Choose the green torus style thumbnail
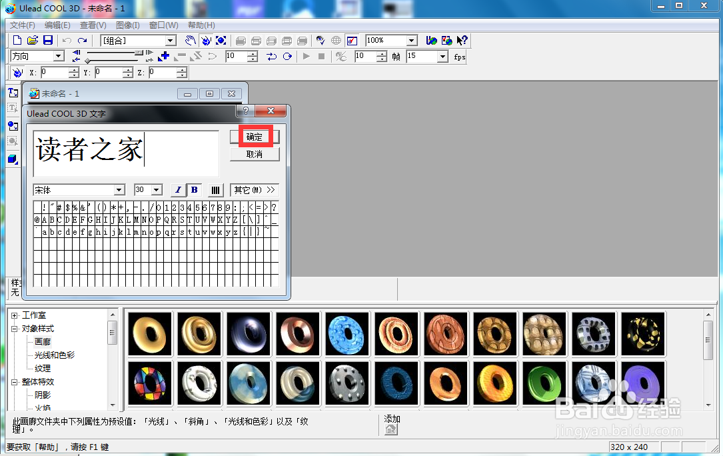 point(544,383)
